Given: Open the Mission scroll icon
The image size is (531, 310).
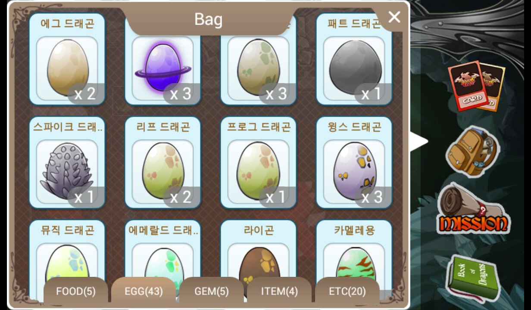Looking at the screenshot, I should 473,210.
